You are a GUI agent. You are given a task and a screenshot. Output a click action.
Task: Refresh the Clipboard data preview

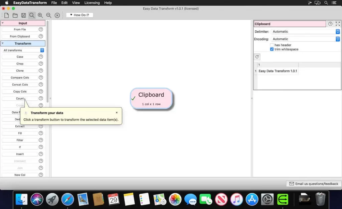tap(257, 57)
